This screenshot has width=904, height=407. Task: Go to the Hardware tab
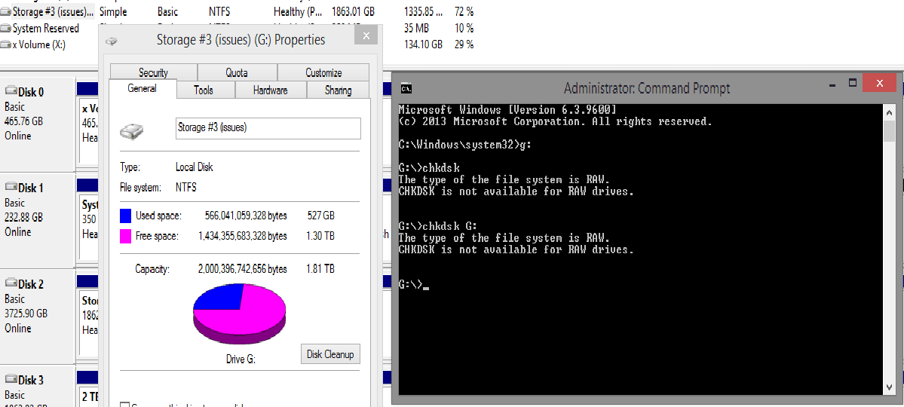[x=270, y=90]
